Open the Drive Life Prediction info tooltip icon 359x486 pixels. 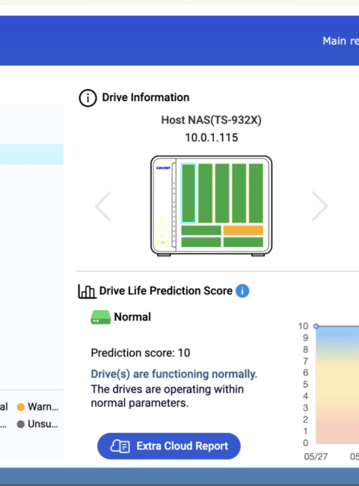click(x=242, y=291)
